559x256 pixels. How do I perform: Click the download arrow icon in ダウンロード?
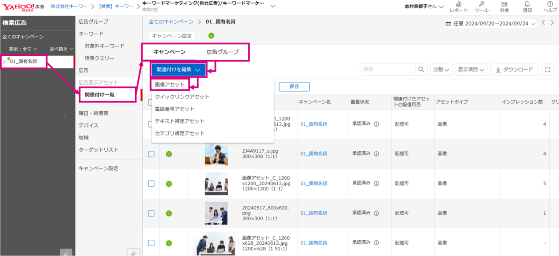pyautogui.click(x=498, y=70)
